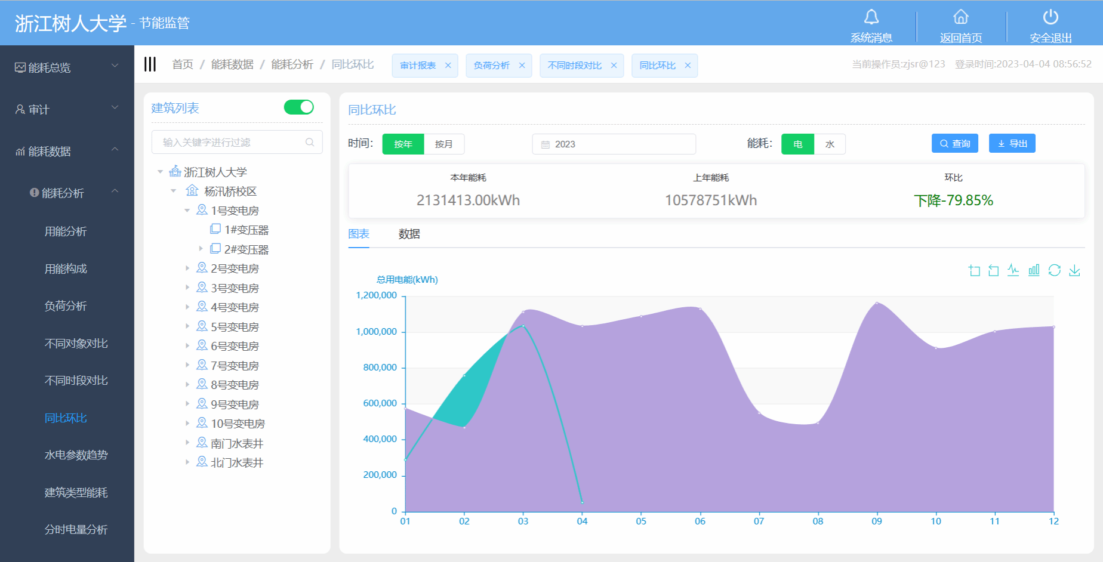Close the 负荷分析 tab

(x=522, y=66)
